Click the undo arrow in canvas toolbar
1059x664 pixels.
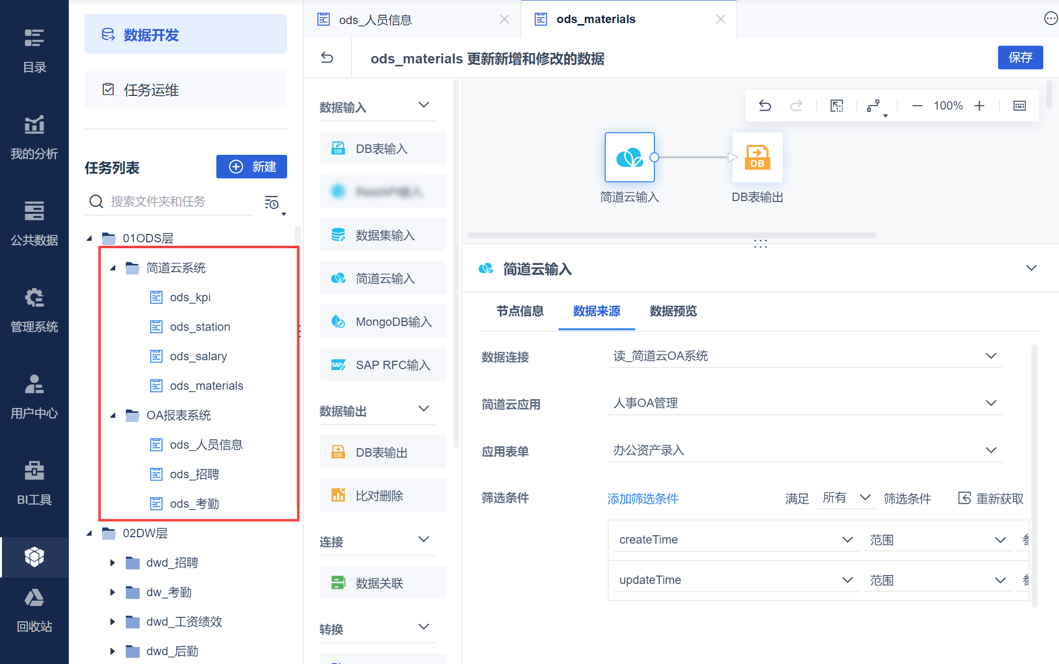(765, 106)
